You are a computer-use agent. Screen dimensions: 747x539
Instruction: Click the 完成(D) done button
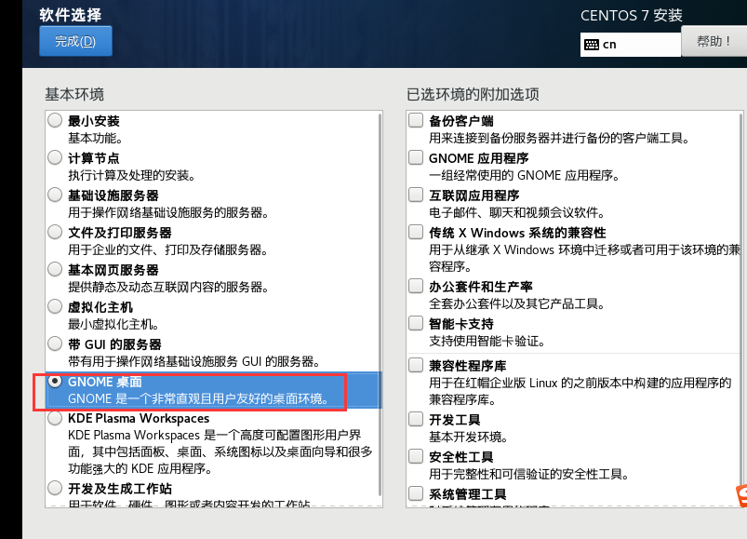pyautogui.click(x=75, y=41)
